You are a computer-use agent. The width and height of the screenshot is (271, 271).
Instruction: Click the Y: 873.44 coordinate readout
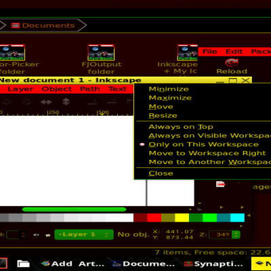[173, 238]
